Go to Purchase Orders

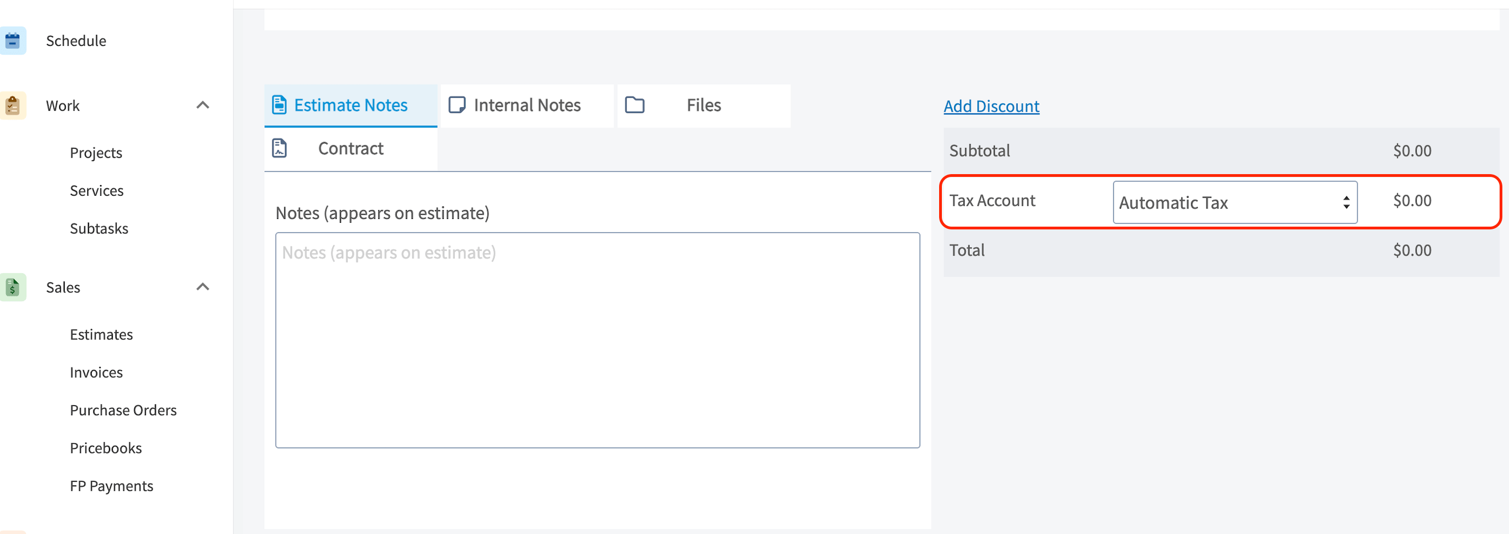pos(123,411)
